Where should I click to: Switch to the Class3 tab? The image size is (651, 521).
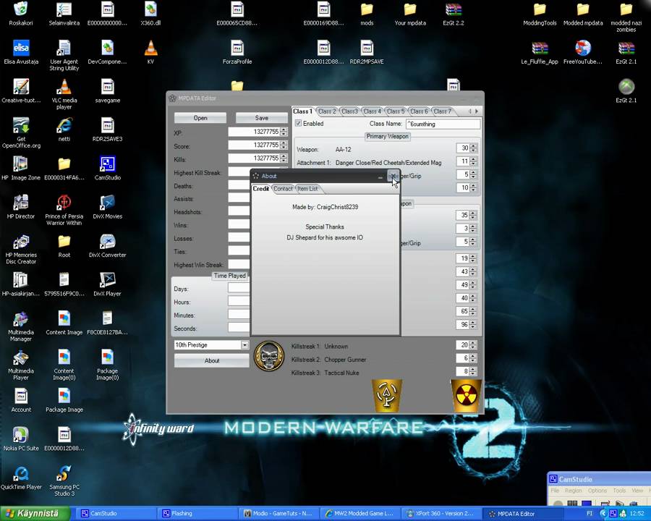[x=349, y=111]
